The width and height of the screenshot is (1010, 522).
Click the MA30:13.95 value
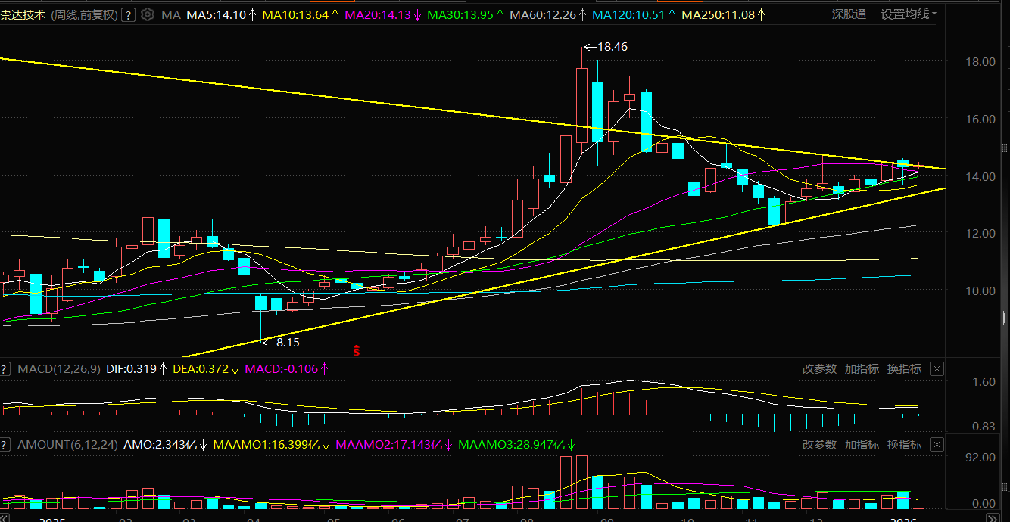[x=460, y=14]
